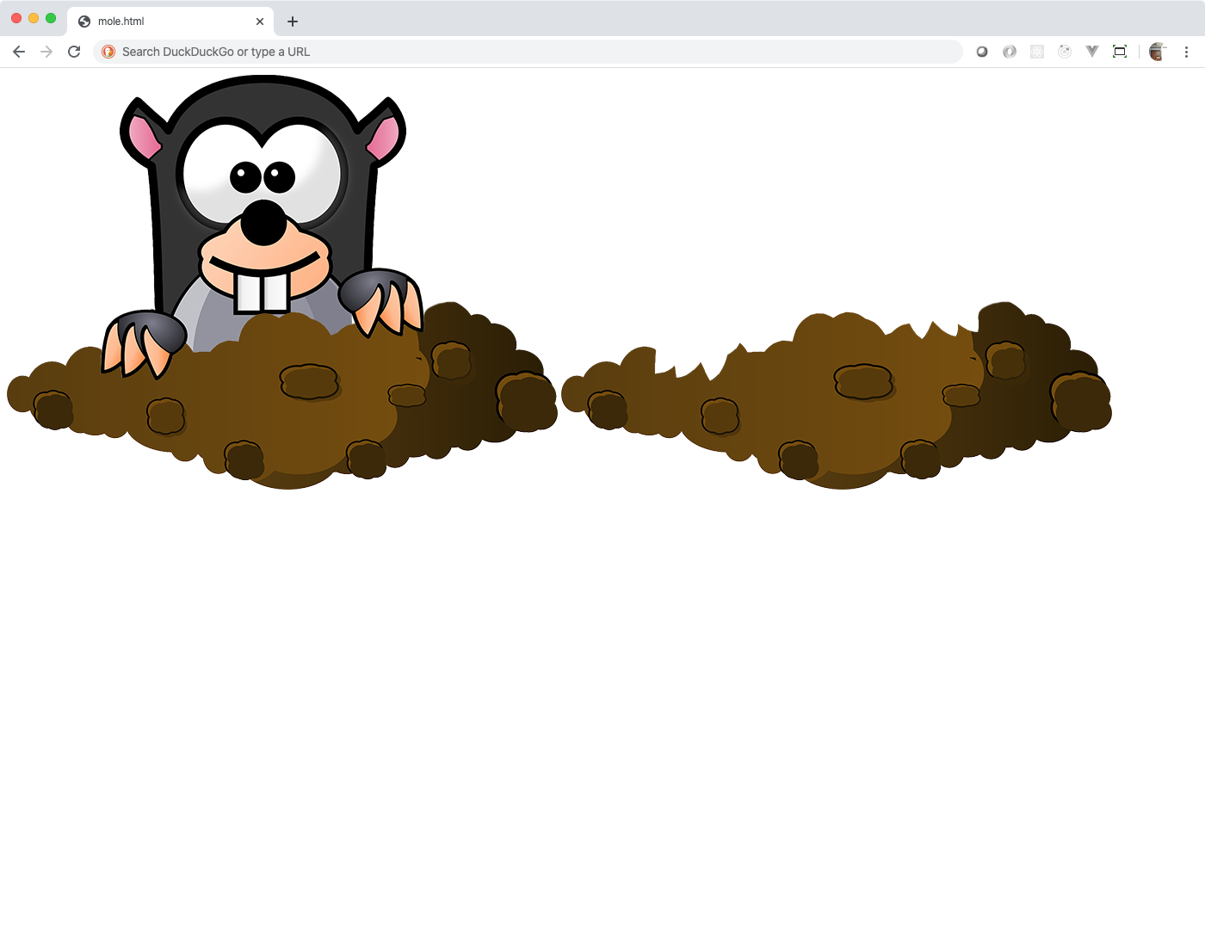Go back using the browser back arrow

[x=19, y=52]
